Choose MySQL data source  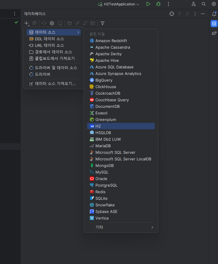pos(121,172)
